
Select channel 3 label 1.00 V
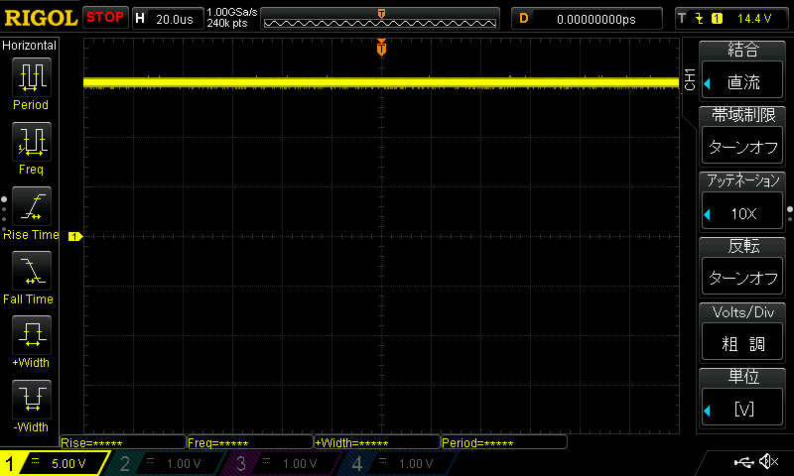[300, 463]
